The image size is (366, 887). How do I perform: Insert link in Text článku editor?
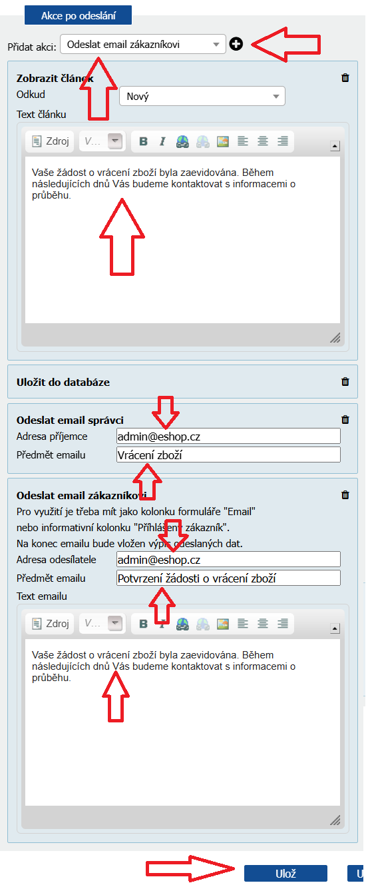pyautogui.click(x=183, y=141)
